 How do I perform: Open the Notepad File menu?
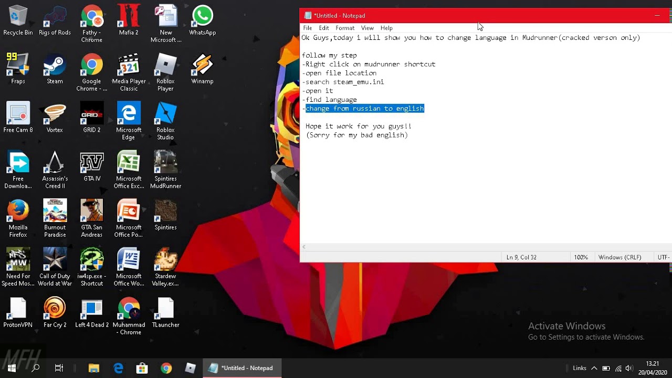coord(308,28)
